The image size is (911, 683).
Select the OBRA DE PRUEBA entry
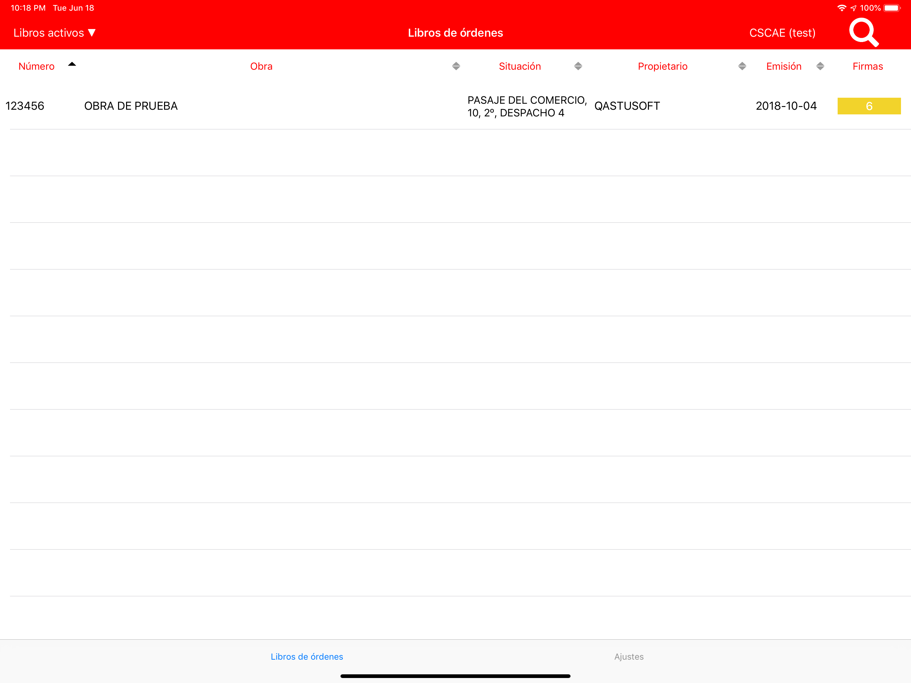pyautogui.click(x=131, y=106)
